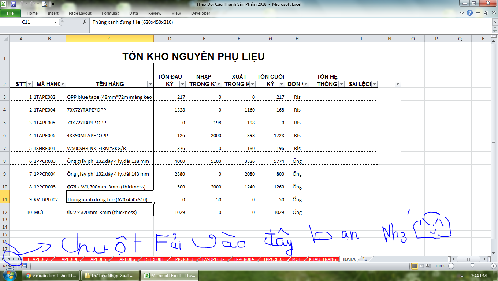The height and width of the screenshot is (281, 498).
Task: Switch to Normal view in status bar
Action: pos(415,266)
